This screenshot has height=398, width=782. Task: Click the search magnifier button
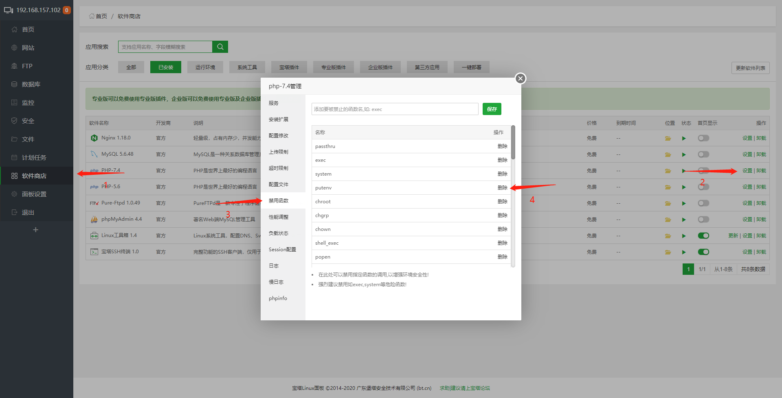tap(220, 47)
